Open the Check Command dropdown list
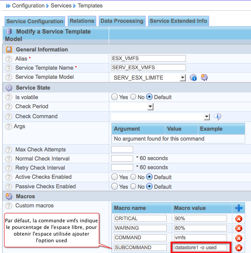The width and height of the screenshot is (251, 253). (x=207, y=117)
